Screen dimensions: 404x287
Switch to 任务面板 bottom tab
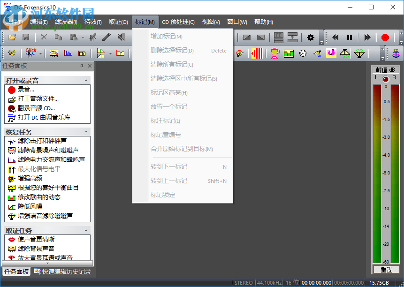click(x=16, y=272)
